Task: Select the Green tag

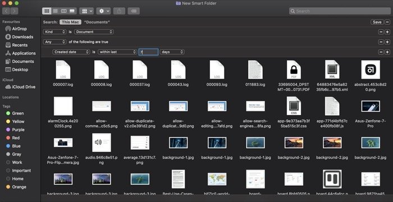Action: (15, 113)
